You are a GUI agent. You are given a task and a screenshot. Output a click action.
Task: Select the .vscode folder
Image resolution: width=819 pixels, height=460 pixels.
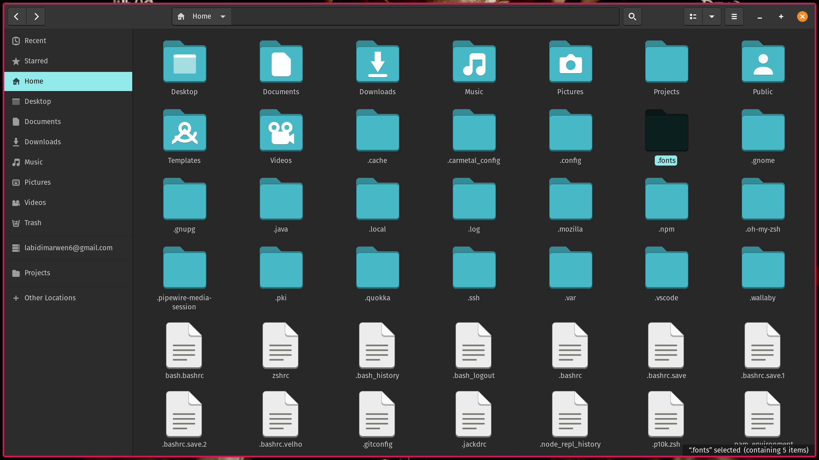point(667,268)
